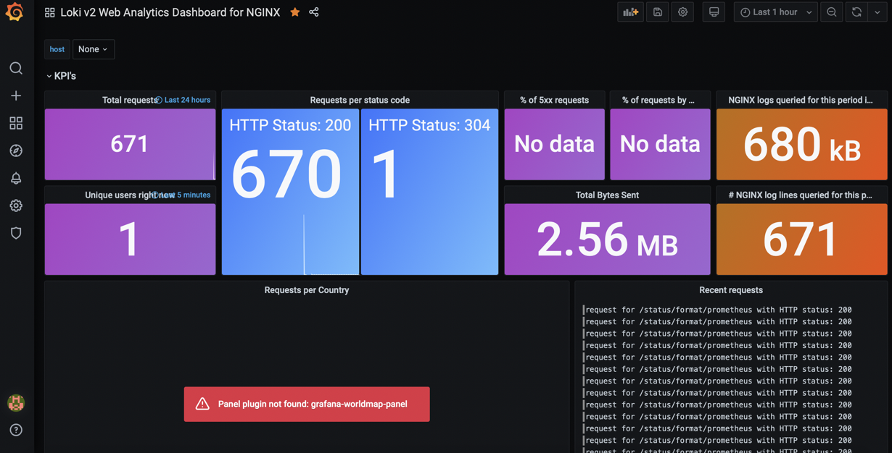892x453 pixels.
Task: Open the host None dropdown
Action: click(93, 48)
